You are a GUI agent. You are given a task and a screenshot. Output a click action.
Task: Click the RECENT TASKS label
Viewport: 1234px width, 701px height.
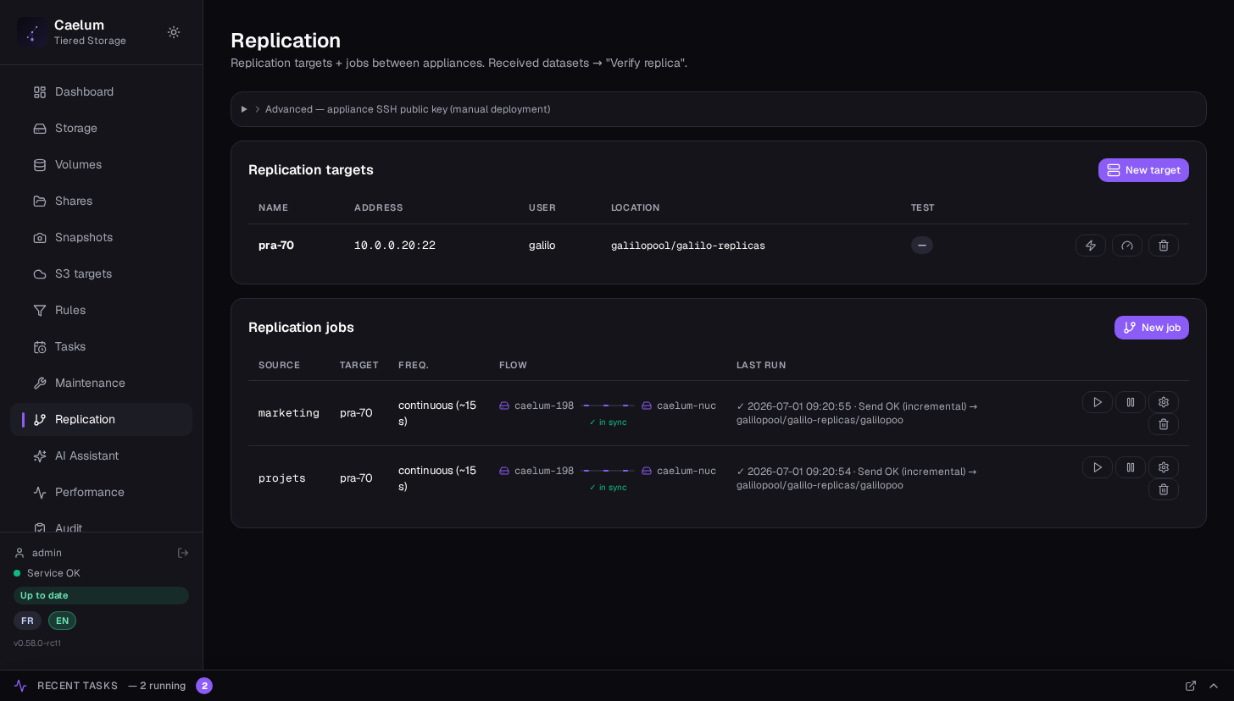(x=77, y=686)
